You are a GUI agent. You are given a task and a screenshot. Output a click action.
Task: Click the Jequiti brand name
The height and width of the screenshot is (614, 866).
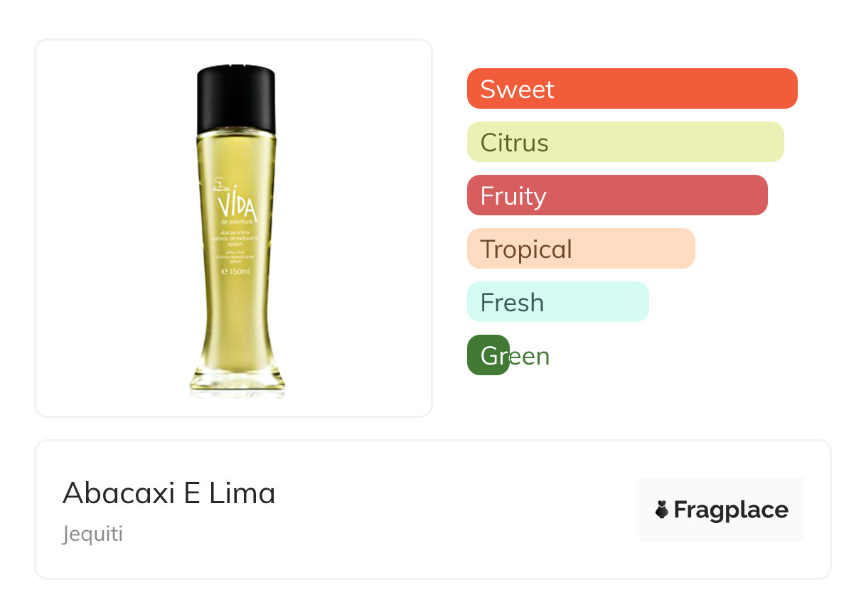(x=92, y=534)
